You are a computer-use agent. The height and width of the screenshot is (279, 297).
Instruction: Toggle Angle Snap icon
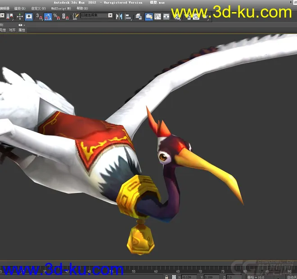click(x=48, y=17)
